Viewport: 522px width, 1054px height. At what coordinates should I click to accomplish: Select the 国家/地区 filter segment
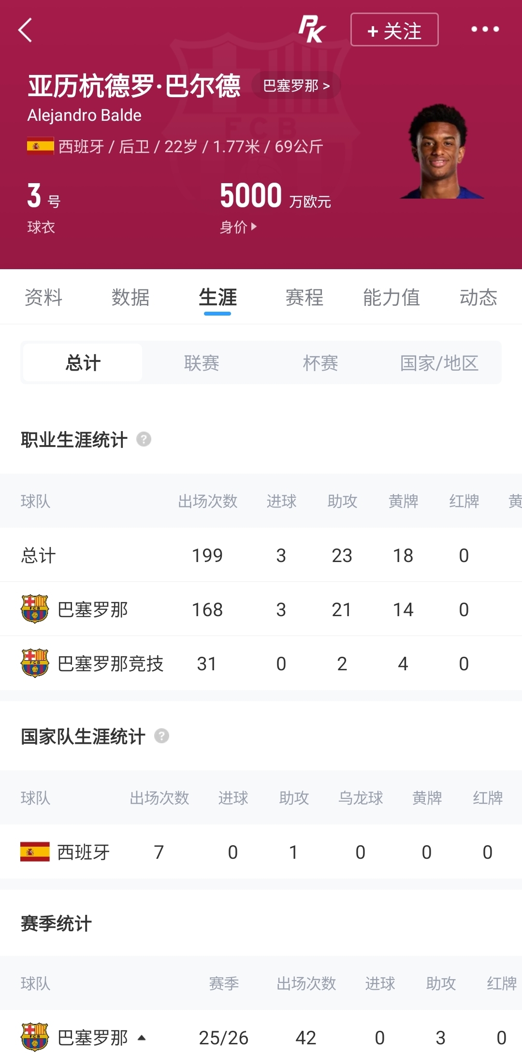point(439,363)
